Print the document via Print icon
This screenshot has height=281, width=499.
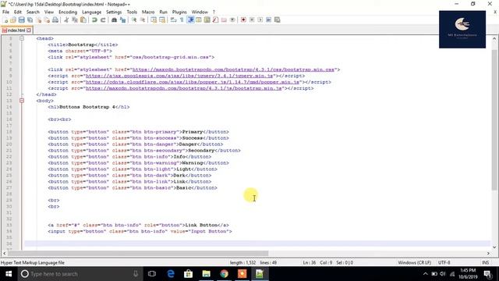click(55, 20)
